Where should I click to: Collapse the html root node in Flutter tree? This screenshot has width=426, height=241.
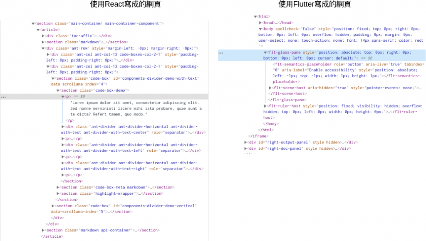pyautogui.click(x=255, y=17)
